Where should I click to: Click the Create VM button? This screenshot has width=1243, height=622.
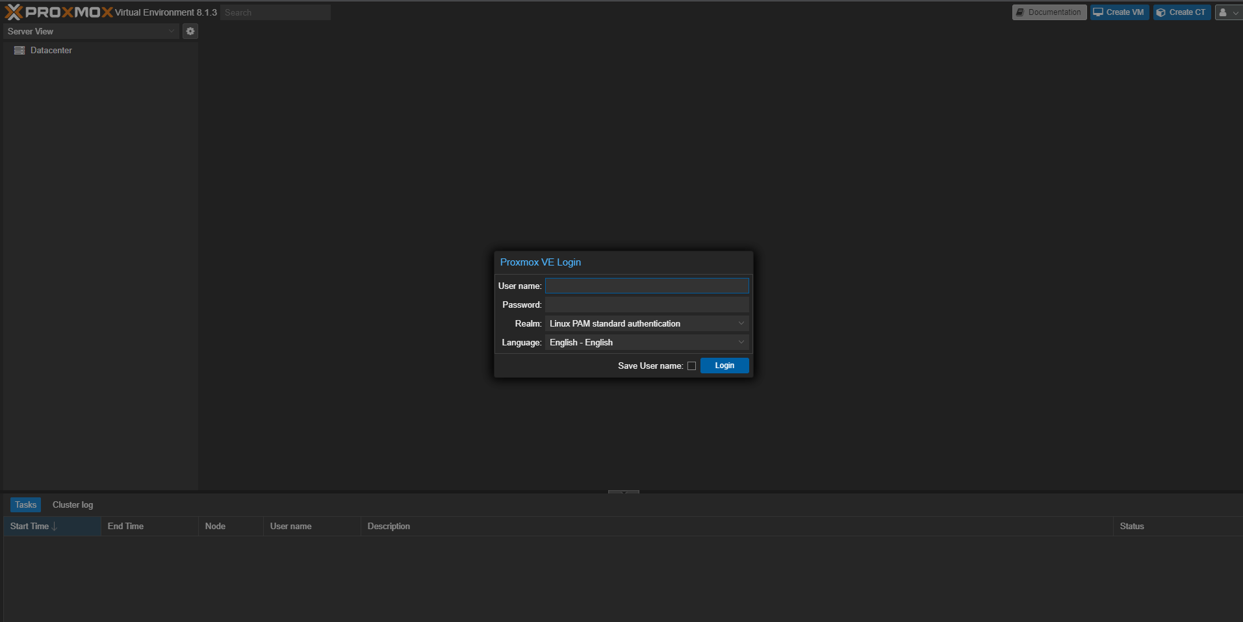tap(1120, 12)
